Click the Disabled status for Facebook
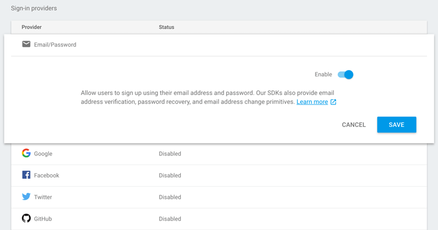 (x=170, y=175)
